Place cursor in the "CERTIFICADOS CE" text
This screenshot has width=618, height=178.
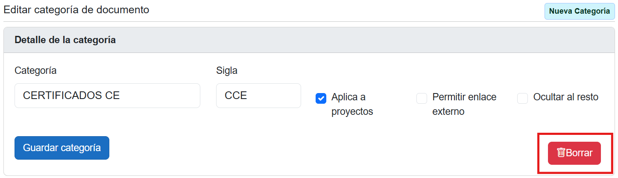71,96
